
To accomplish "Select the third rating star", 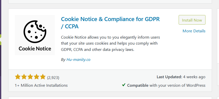I will (x=30, y=77).
